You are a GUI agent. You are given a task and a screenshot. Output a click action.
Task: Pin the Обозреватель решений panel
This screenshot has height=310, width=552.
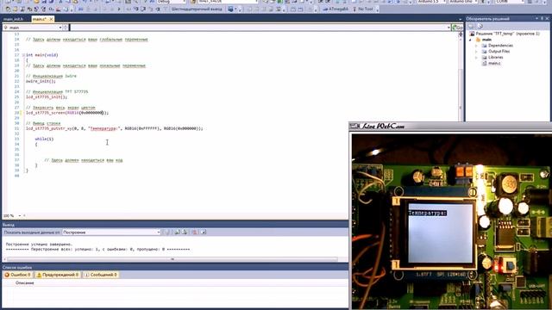[x=543, y=19]
